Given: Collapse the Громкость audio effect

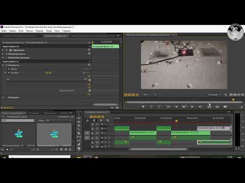Looking at the screenshot, I should 3,65.
